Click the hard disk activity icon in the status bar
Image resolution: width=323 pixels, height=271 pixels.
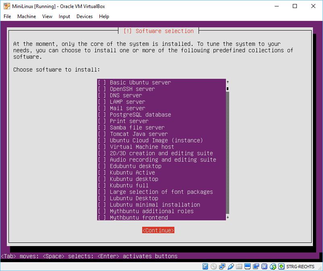point(205,266)
